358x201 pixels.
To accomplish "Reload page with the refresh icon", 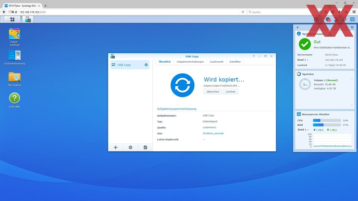I will coord(243,12).
